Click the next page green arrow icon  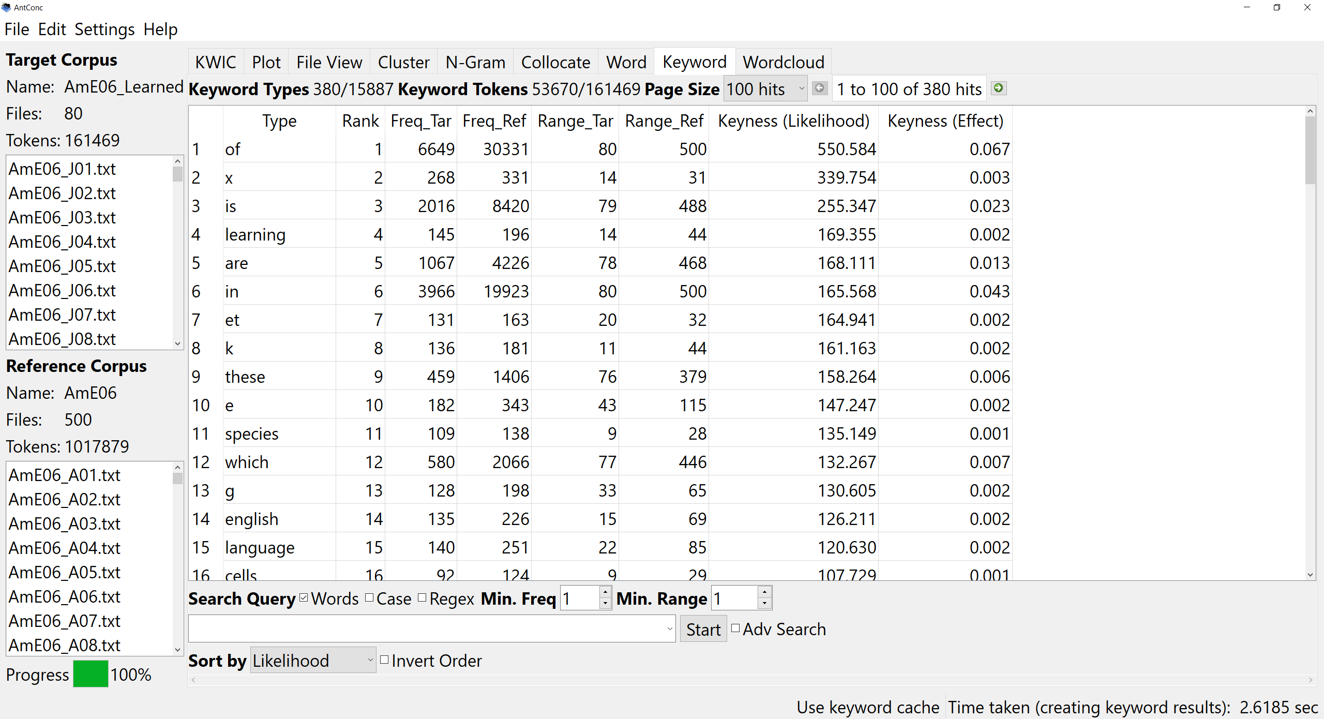coord(998,88)
